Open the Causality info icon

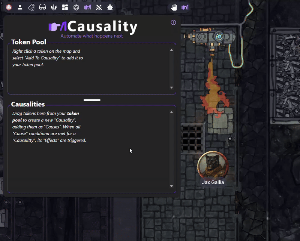[x=173, y=22]
